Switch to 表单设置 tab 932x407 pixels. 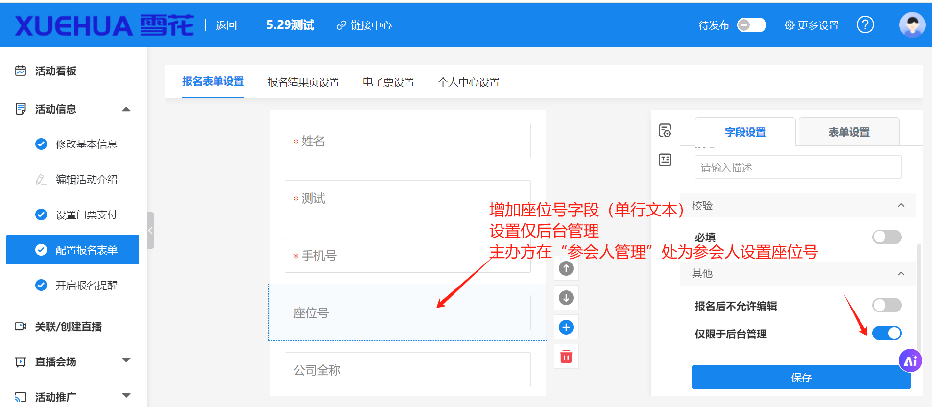[849, 132]
